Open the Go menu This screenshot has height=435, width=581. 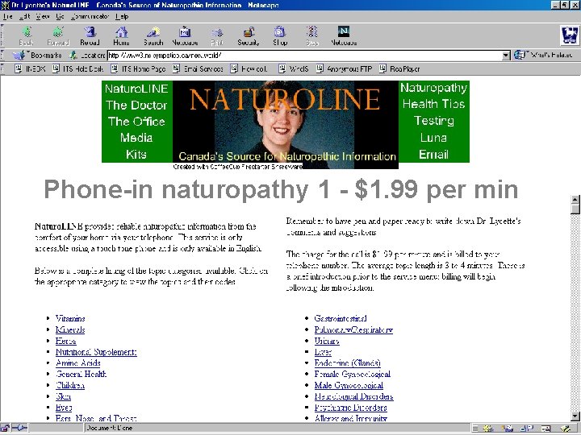(x=60, y=17)
